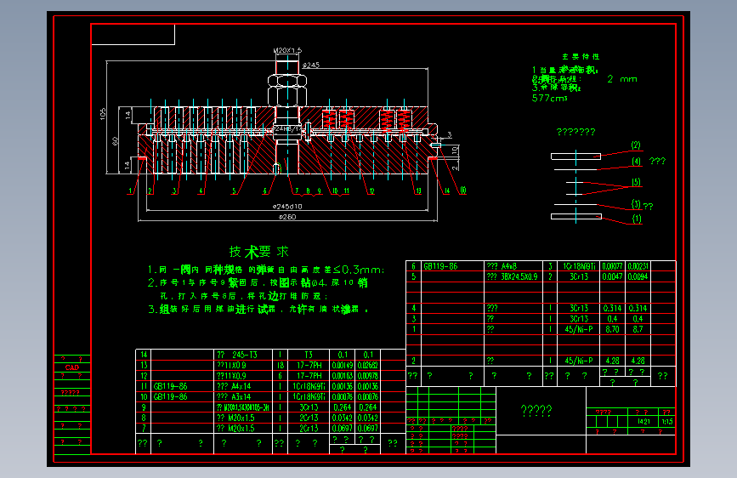
Task: Click balloon (1) in the exploded view
Action: (637, 219)
